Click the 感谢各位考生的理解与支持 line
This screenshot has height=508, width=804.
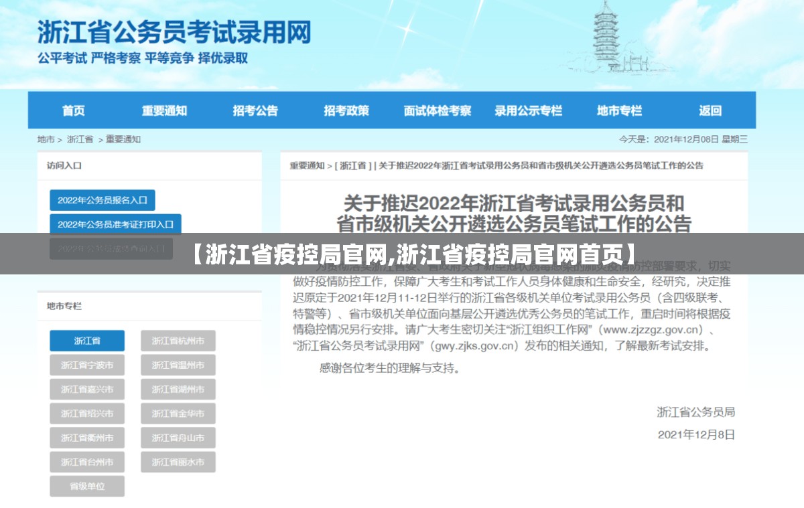[390, 367]
